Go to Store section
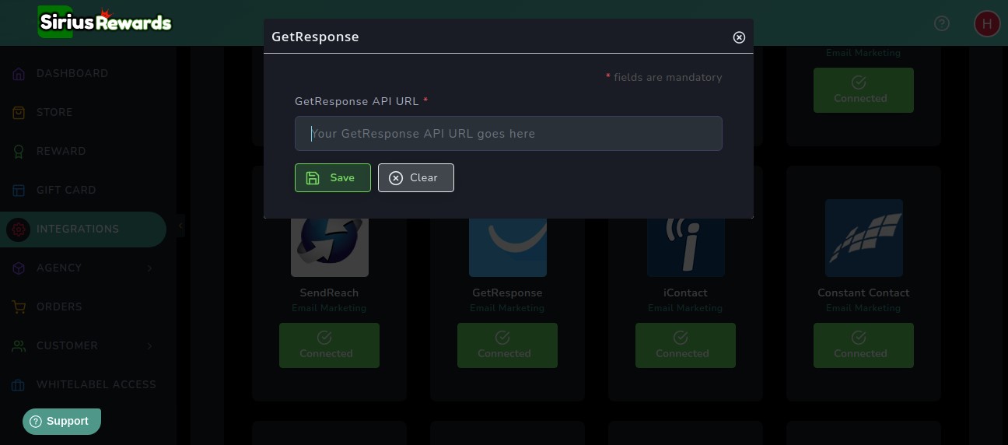 coord(54,112)
